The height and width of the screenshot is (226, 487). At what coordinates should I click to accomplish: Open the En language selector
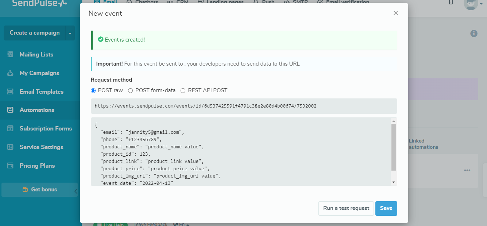tap(181, 224)
